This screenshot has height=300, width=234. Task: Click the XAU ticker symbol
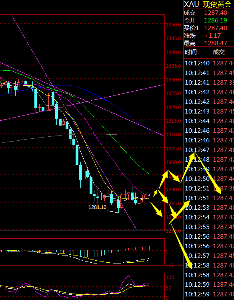pos(192,4)
